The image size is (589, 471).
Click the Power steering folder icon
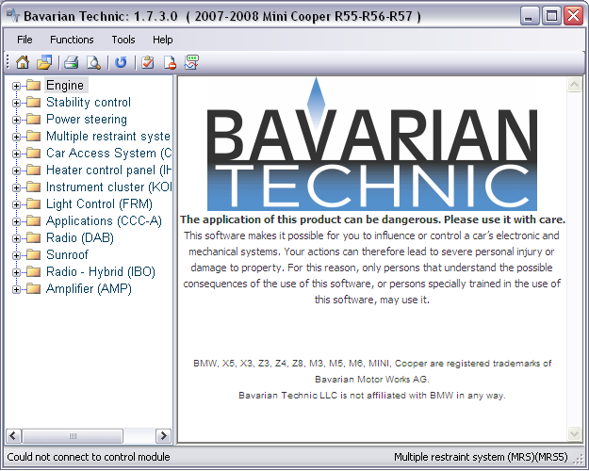[33, 119]
